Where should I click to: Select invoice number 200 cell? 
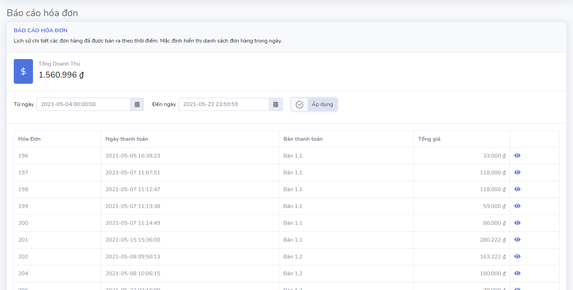[57, 223]
